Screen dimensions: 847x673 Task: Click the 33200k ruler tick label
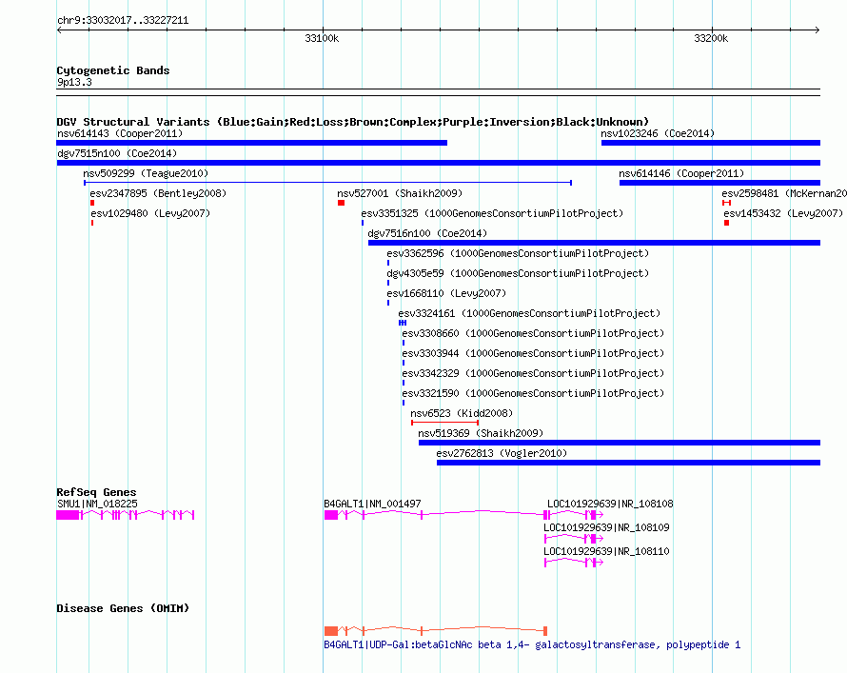(x=711, y=38)
